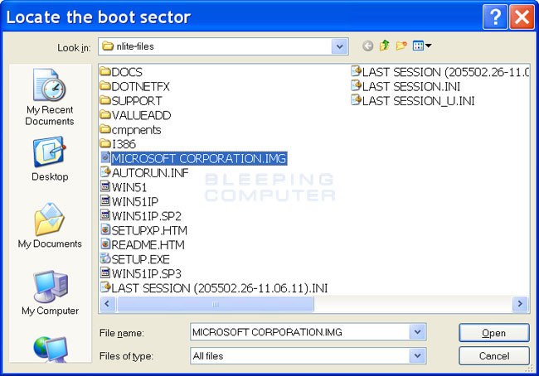The image size is (539, 376).
Task: Close the Locate the boot sector dialog
Action: tap(522, 17)
